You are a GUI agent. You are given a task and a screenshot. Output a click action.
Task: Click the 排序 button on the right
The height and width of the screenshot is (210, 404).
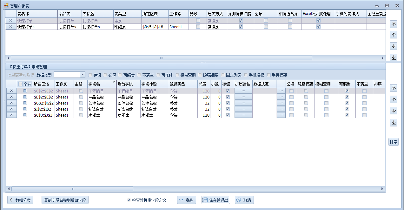[394, 142]
